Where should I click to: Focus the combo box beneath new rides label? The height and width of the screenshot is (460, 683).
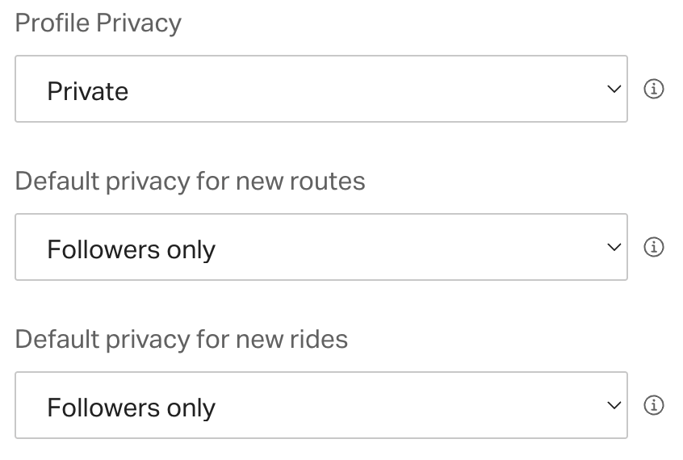(321, 405)
